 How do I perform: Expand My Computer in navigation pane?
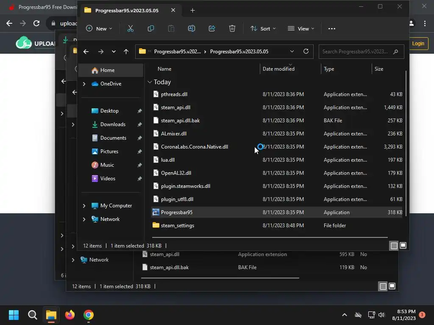84,206
